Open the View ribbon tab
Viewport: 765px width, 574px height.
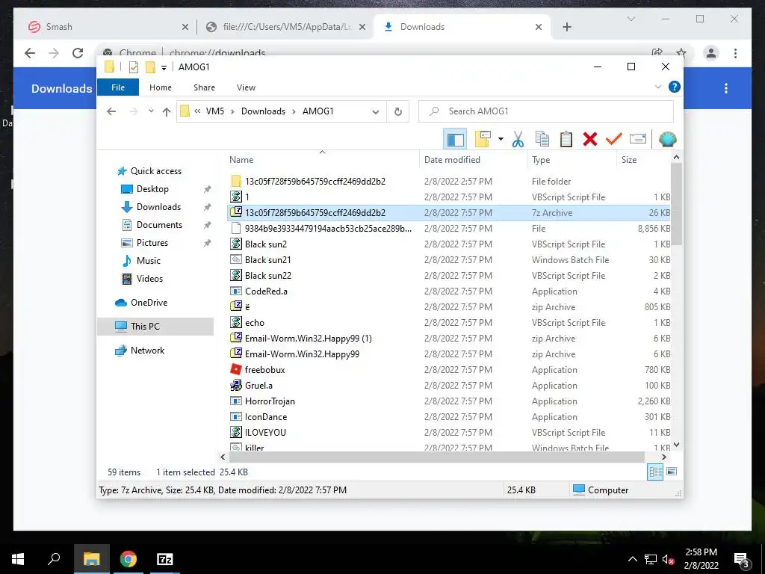tap(246, 87)
